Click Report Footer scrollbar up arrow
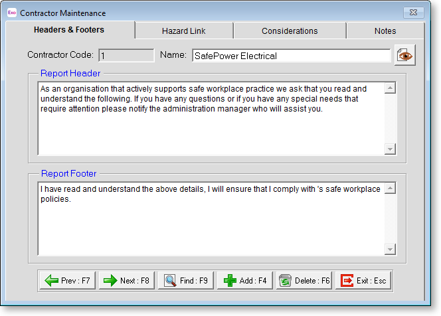 coord(390,188)
